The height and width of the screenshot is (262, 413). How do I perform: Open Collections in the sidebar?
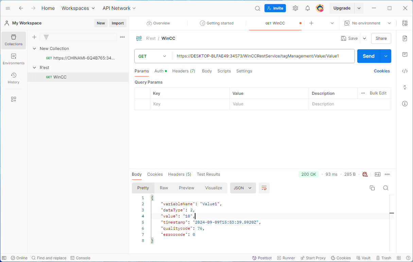click(x=14, y=40)
